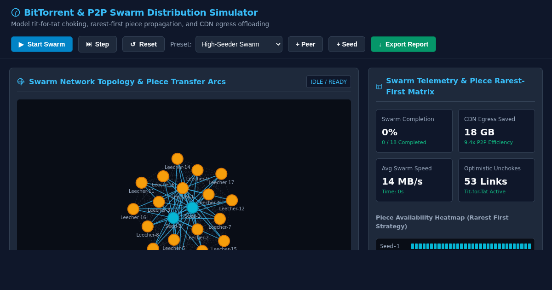Click the simulator logo icon beside the title
The height and width of the screenshot is (290, 552).
16,12
